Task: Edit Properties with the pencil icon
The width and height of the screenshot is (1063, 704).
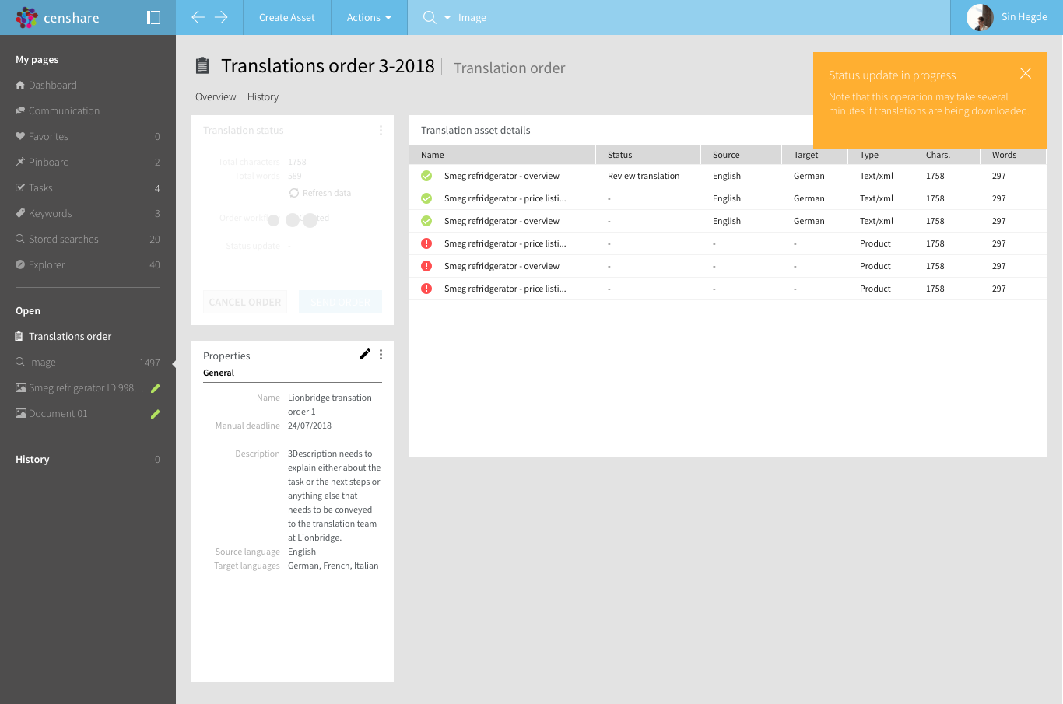Action: click(x=364, y=354)
